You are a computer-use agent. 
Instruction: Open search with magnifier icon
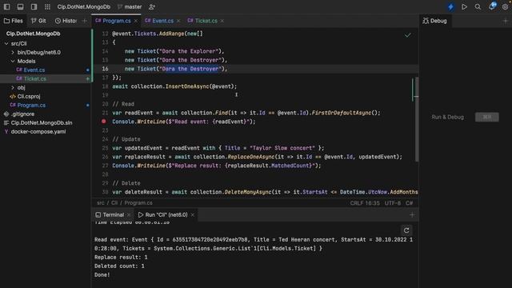tap(478, 6)
